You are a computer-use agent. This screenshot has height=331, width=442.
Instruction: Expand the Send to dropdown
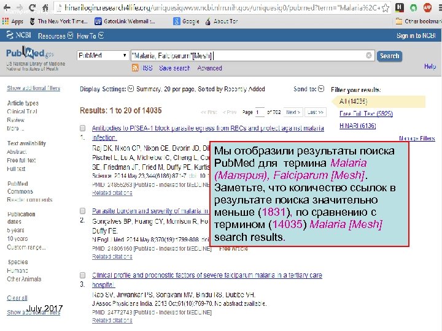309,89
